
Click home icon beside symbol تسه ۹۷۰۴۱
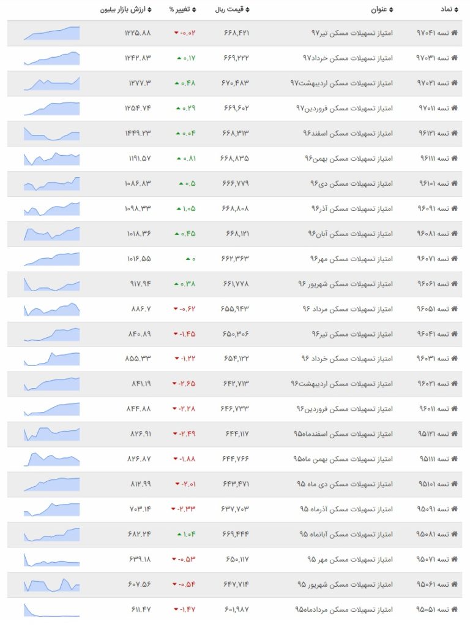(454, 33)
